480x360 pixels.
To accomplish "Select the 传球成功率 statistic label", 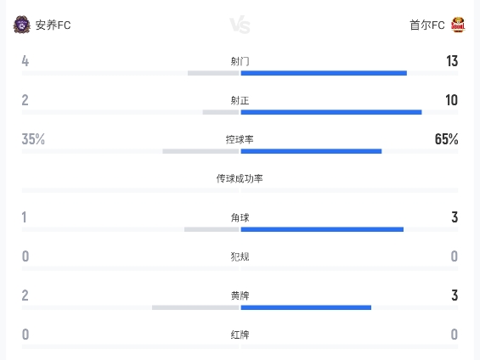I will pos(240,178).
